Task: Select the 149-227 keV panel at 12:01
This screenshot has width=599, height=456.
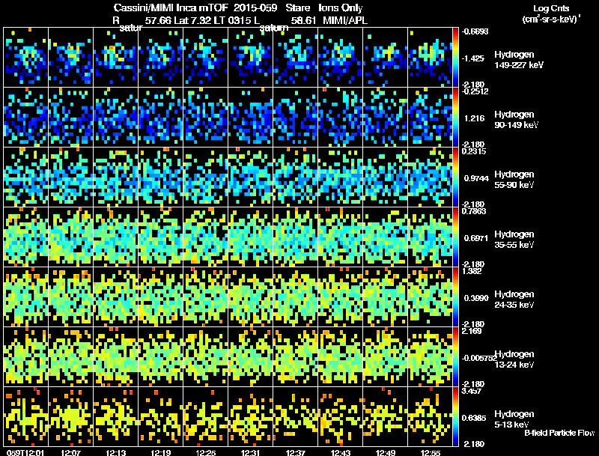Action: click(x=26, y=58)
